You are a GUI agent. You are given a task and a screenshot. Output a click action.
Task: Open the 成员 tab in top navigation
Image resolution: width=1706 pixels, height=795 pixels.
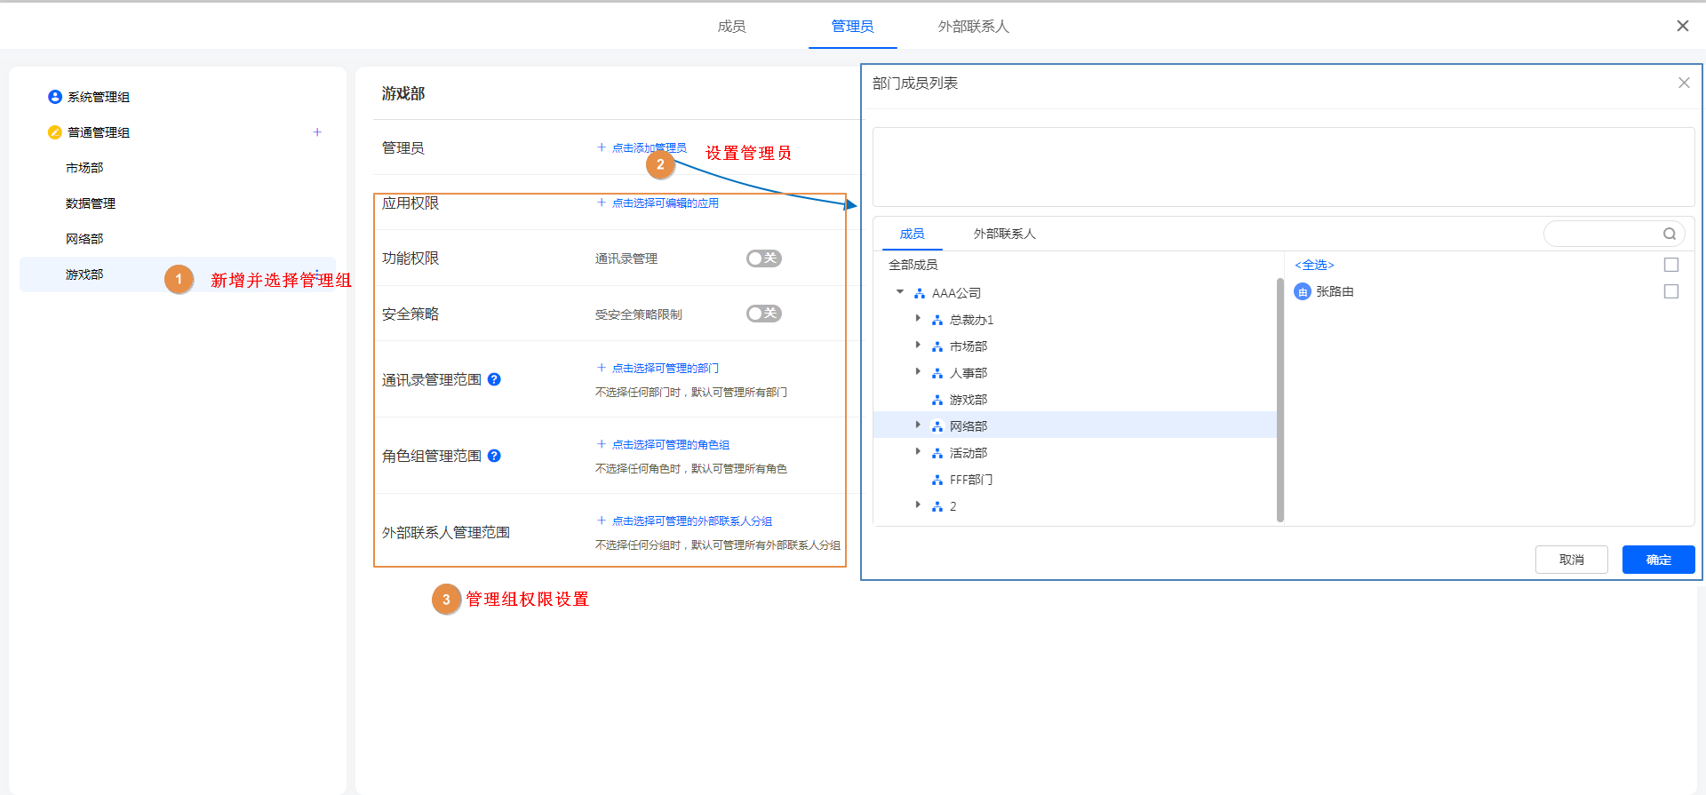731,27
